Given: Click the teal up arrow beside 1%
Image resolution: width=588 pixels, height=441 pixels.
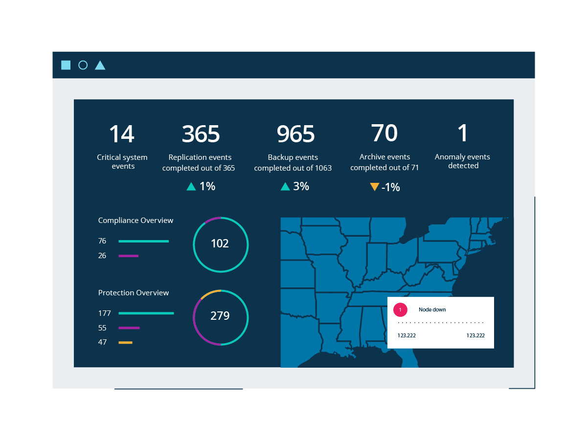Looking at the screenshot, I should (191, 186).
